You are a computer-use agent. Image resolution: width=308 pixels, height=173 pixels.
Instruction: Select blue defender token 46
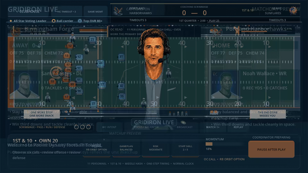(121, 86)
